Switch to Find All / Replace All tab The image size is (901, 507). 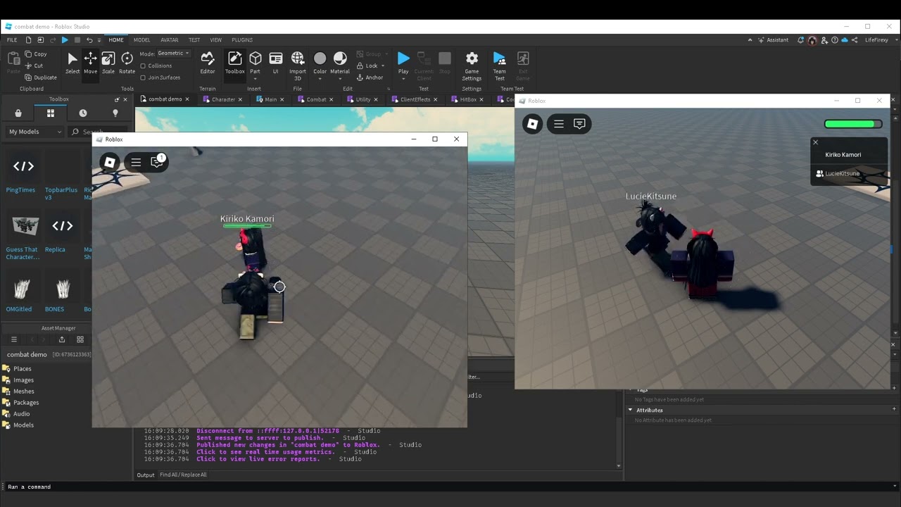tap(183, 475)
